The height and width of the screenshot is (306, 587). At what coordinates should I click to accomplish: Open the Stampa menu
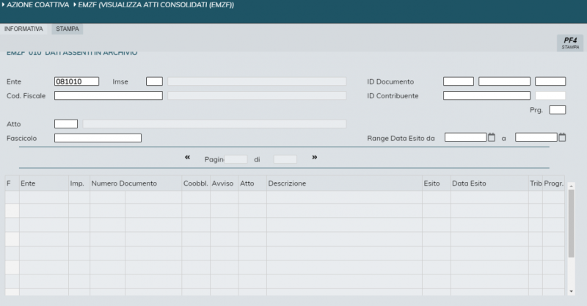point(68,29)
